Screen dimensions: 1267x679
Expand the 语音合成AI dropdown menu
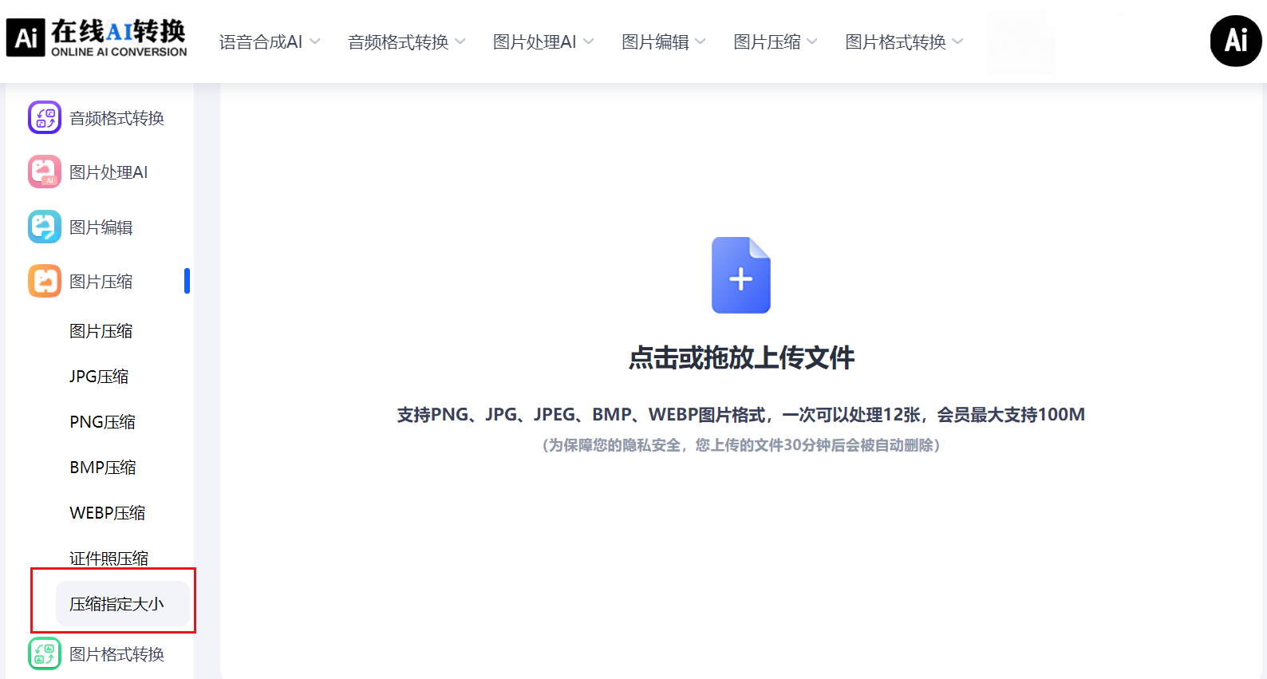click(269, 41)
